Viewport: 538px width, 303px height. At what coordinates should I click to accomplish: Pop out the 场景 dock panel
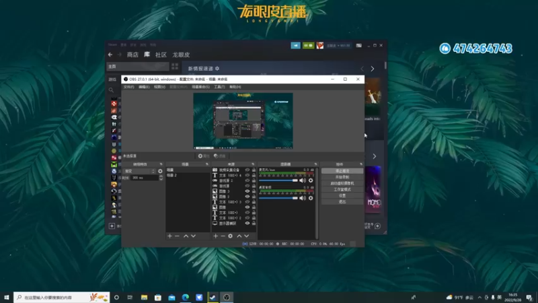(x=207, y=164)
